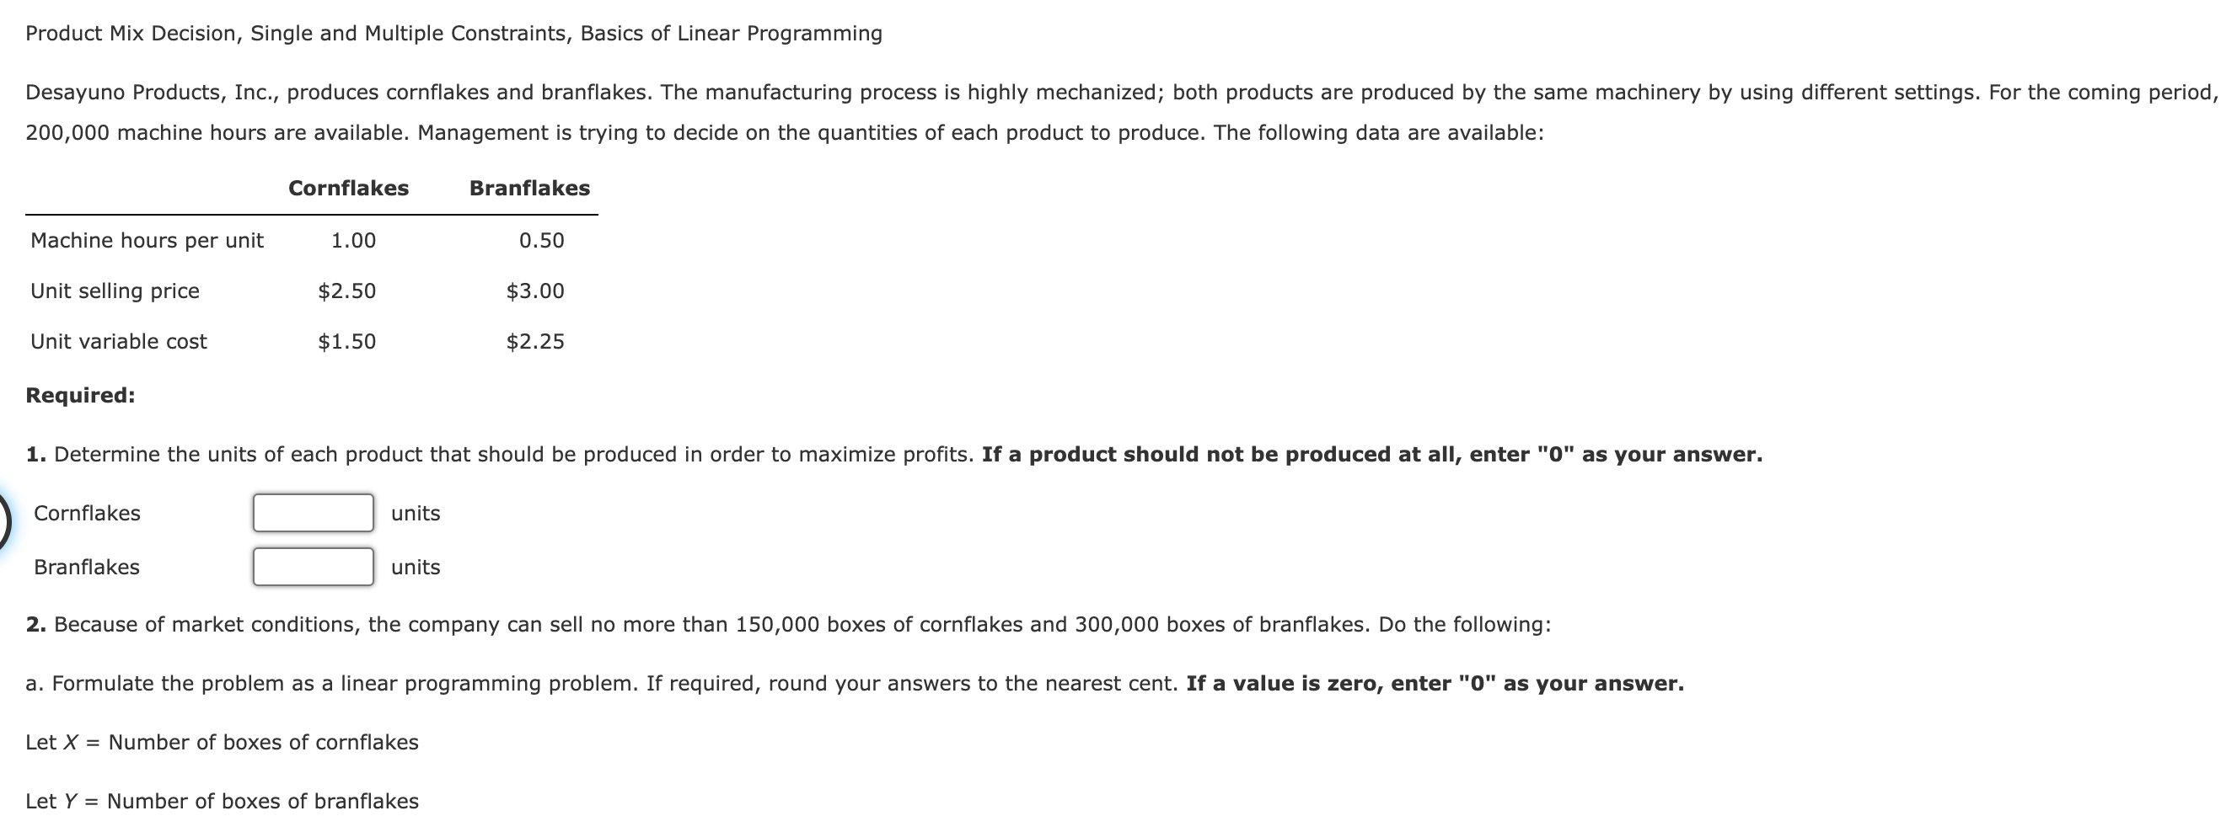The height and width of the screenshot is (832, 2237).
Task: Click the $2.25 unit variable cost value
Action: point(536,341)
